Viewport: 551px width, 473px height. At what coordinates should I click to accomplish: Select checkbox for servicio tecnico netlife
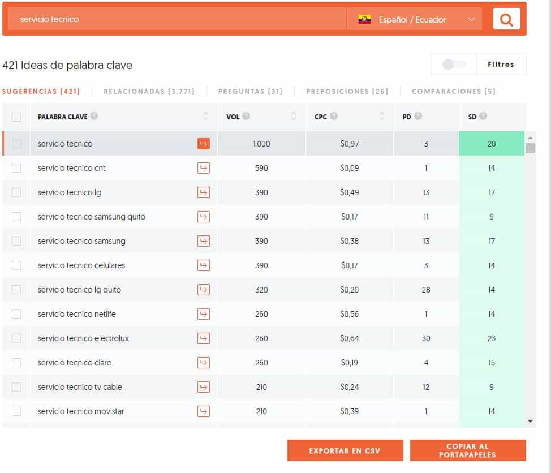[16, 314]
